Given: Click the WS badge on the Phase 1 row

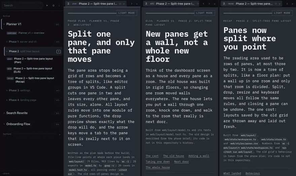Looking at the screenshot, I should click(x=58, y=42).
